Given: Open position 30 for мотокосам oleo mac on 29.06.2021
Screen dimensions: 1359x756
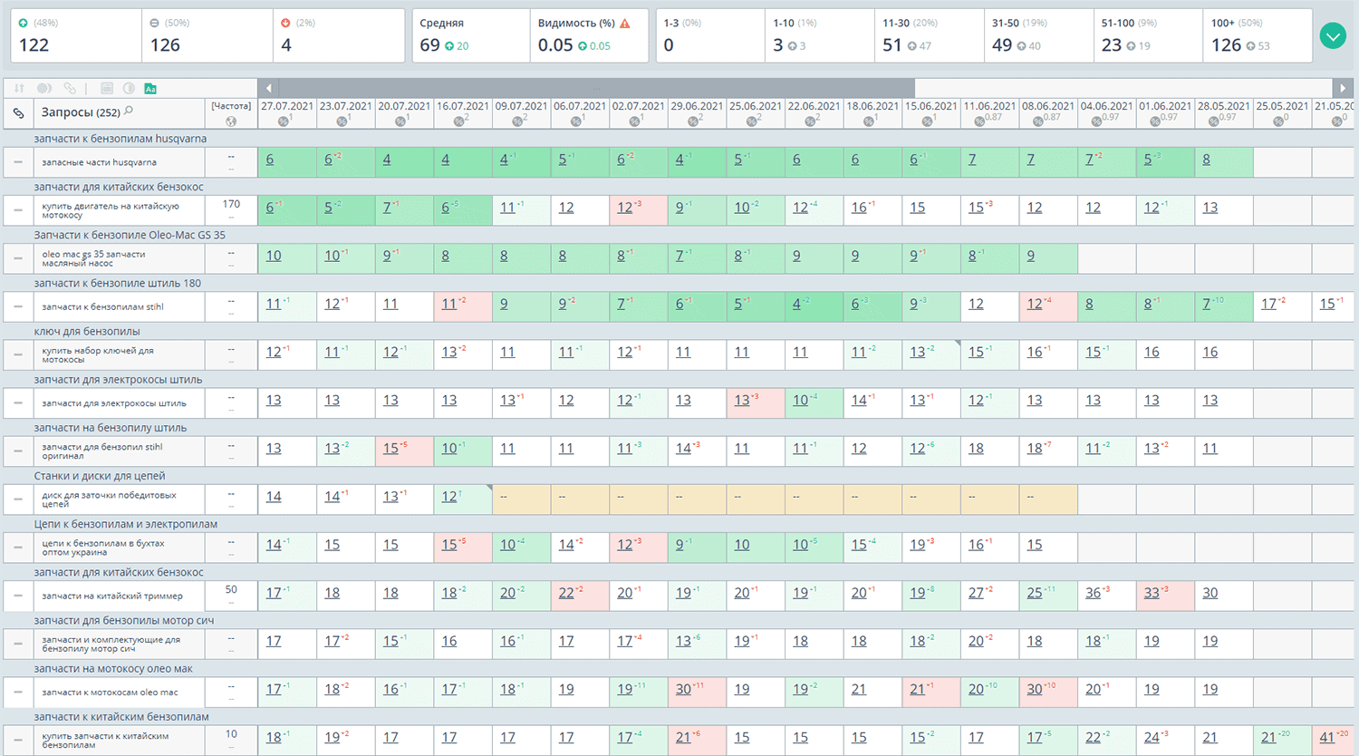Looking at the screenshot, I should (683, 689).
